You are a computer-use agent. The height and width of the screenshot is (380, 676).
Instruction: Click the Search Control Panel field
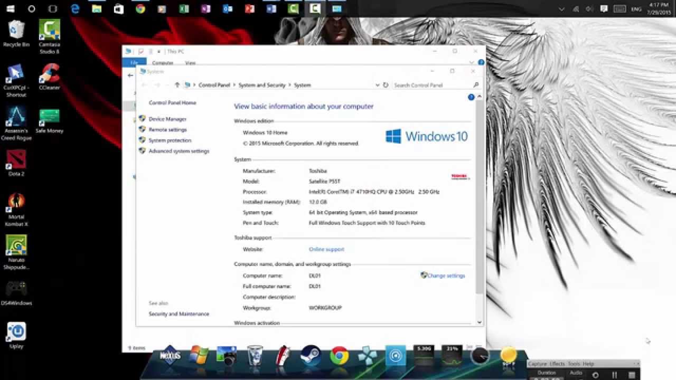[x=432, y=85]
